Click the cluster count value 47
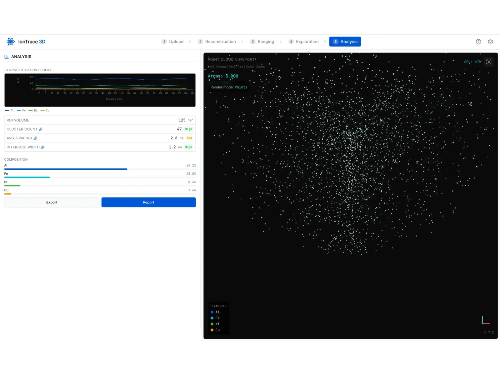The width and height of the screenshot is (500, 375). click(x=179, y=129)
